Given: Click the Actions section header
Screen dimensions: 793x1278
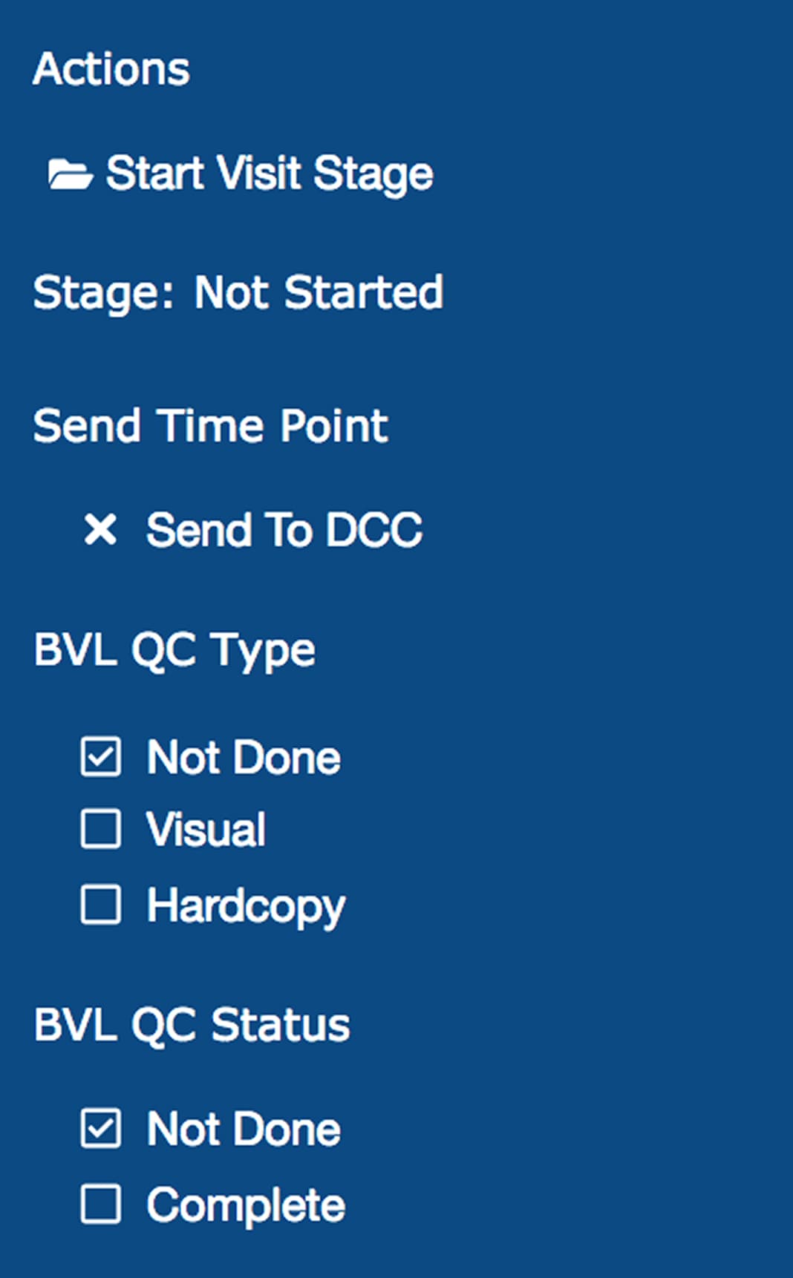Looking at the screenshot, I should (x=111, y=69).
